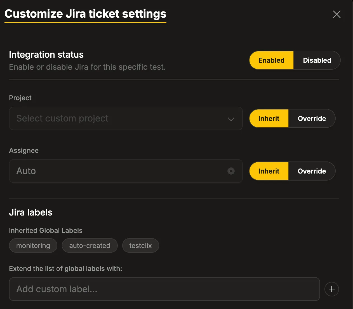The width and height of the screenshot is (353, 309).
Task: Set integration status to Disabled
Action: (317, 60)
